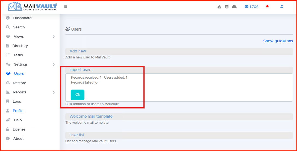Open the Tasks menu item
Viewport: 297px width, 151px height.
point(18,55)
